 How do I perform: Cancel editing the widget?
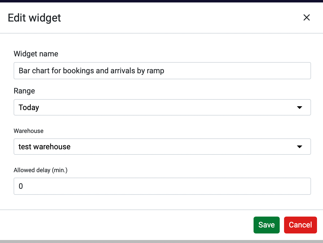(300, 225)
